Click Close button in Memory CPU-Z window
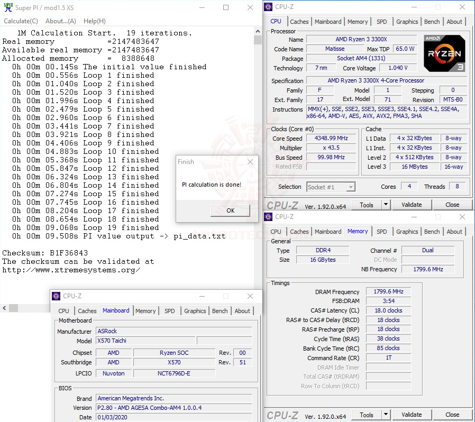Image resolution: width=475 pixels, height=422 pixels. coord(452,415)
